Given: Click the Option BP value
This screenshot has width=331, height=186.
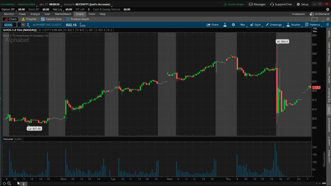Looking at the screenshot, I should coord(21,9).
